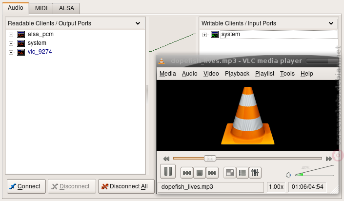Expand the system output ports tree
This screenshot has height=201, width=344.
point(11,43)
